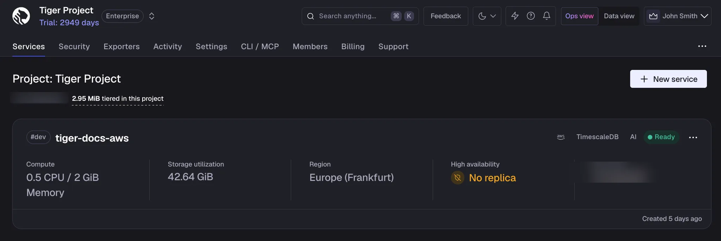Switch to Data view

[x=619, y=16]
